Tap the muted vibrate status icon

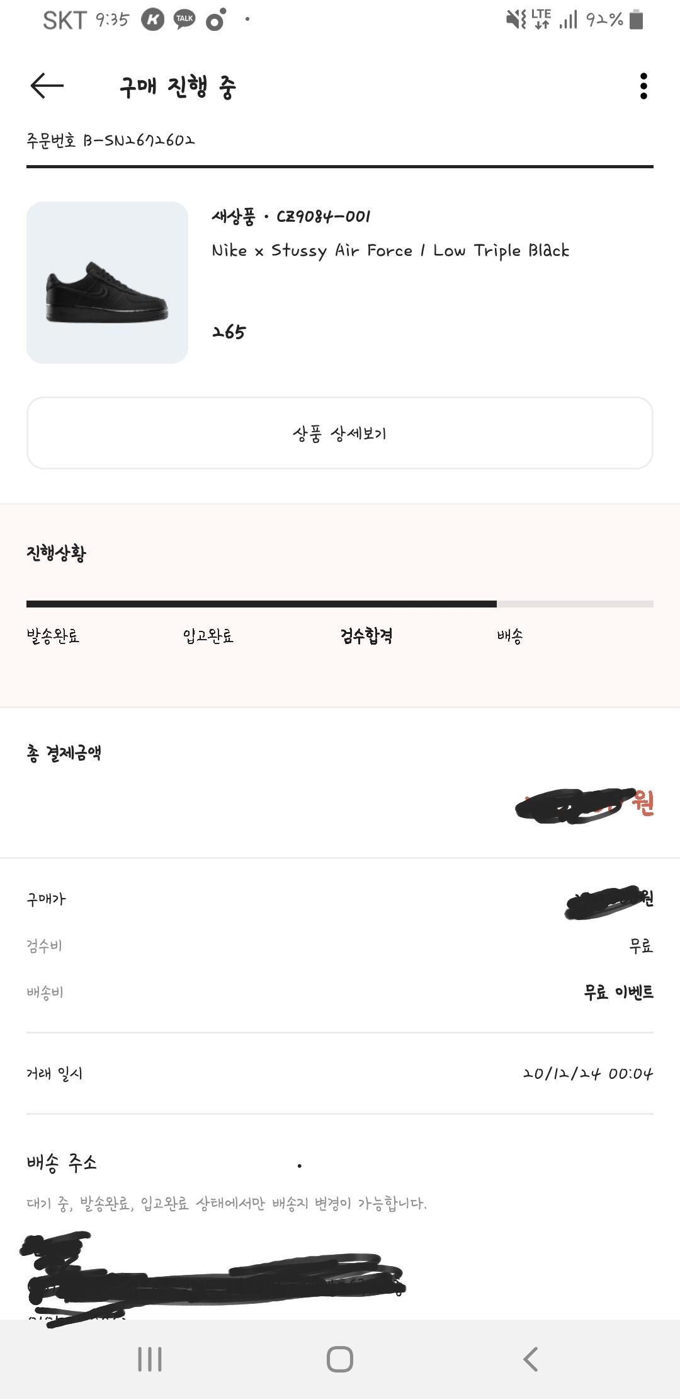click(x=516, y=20)
